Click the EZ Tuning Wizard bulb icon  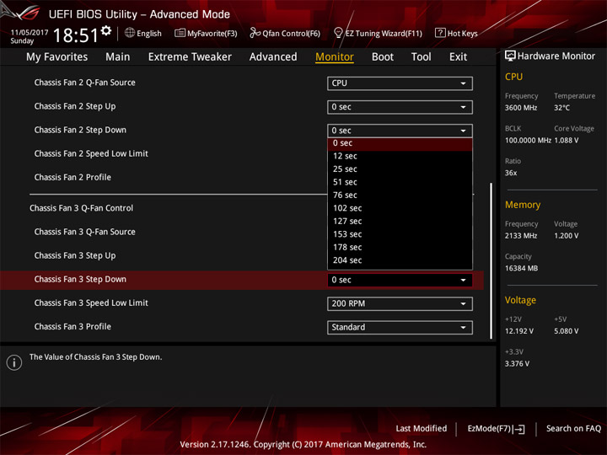click(338, 33)
